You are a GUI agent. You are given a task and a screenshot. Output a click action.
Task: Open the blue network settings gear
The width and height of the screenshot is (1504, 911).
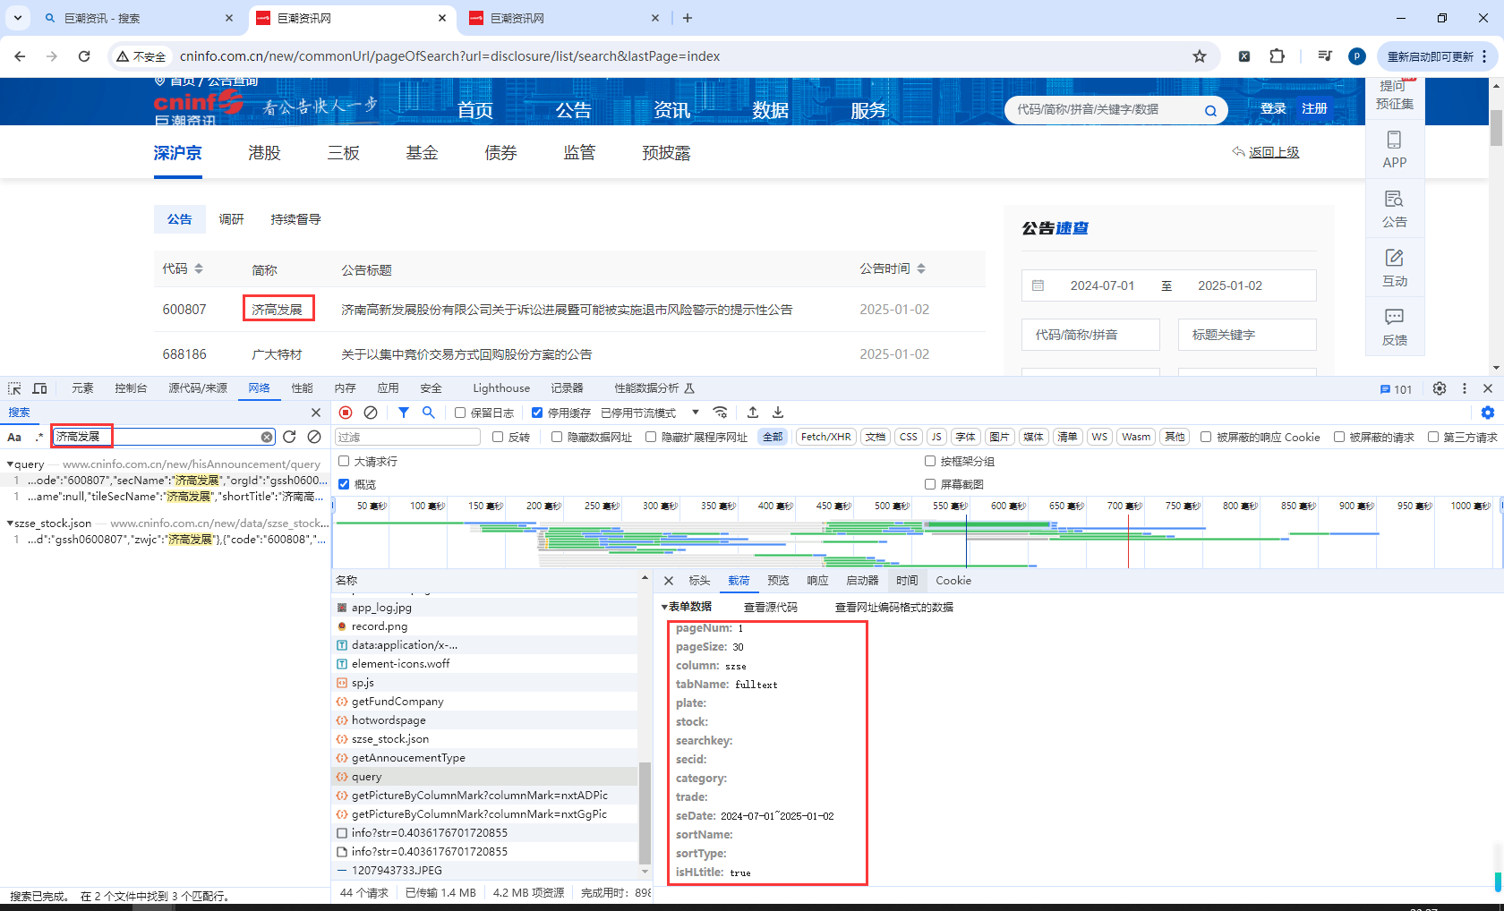(x=1488, y=413)
